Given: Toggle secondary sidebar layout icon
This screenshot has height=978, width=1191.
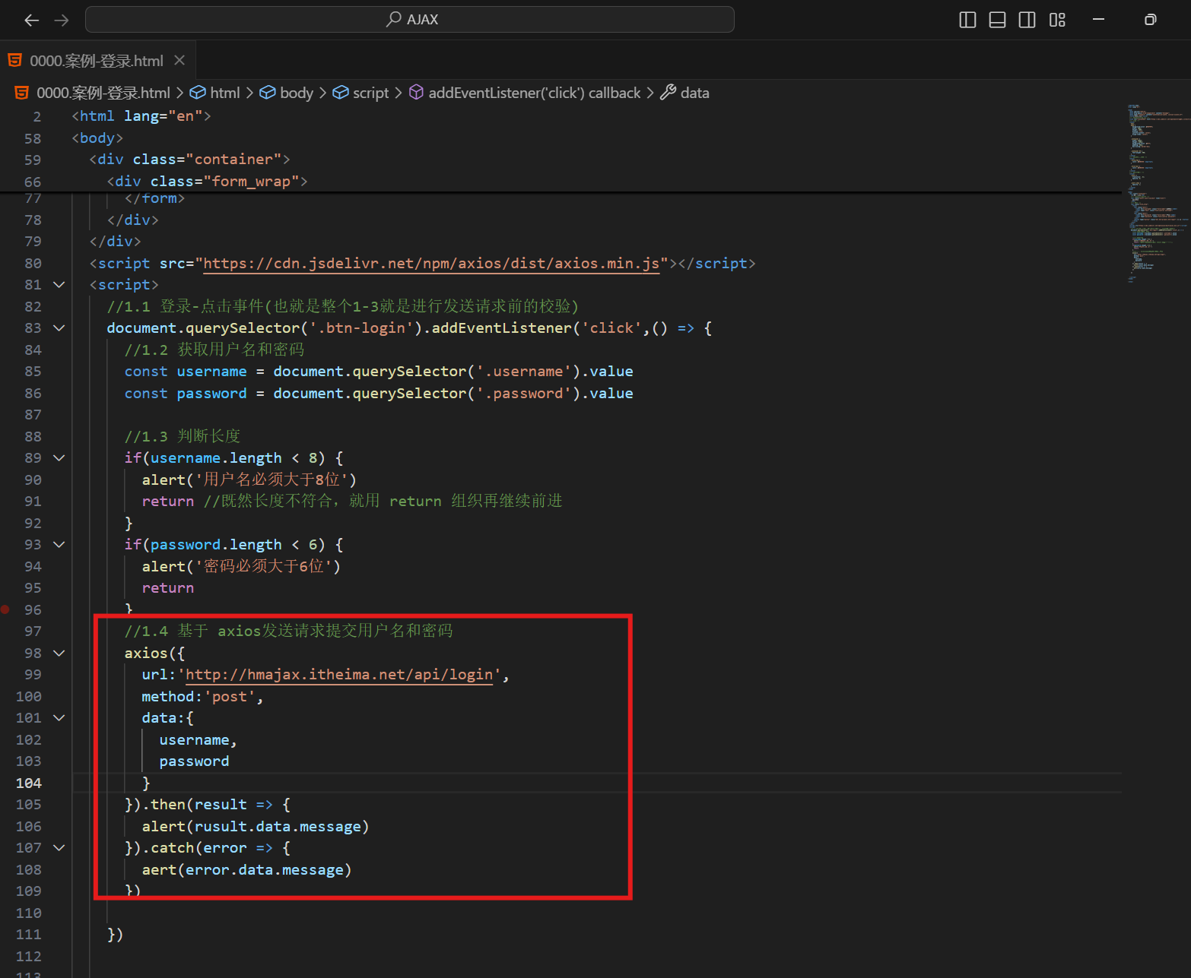Looking at the screenshot, I should point(1027,20).
